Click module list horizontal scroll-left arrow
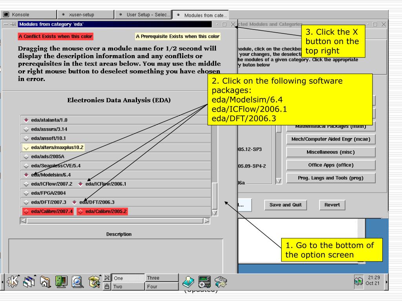The image size is (402, 302). tap(23, 221)
